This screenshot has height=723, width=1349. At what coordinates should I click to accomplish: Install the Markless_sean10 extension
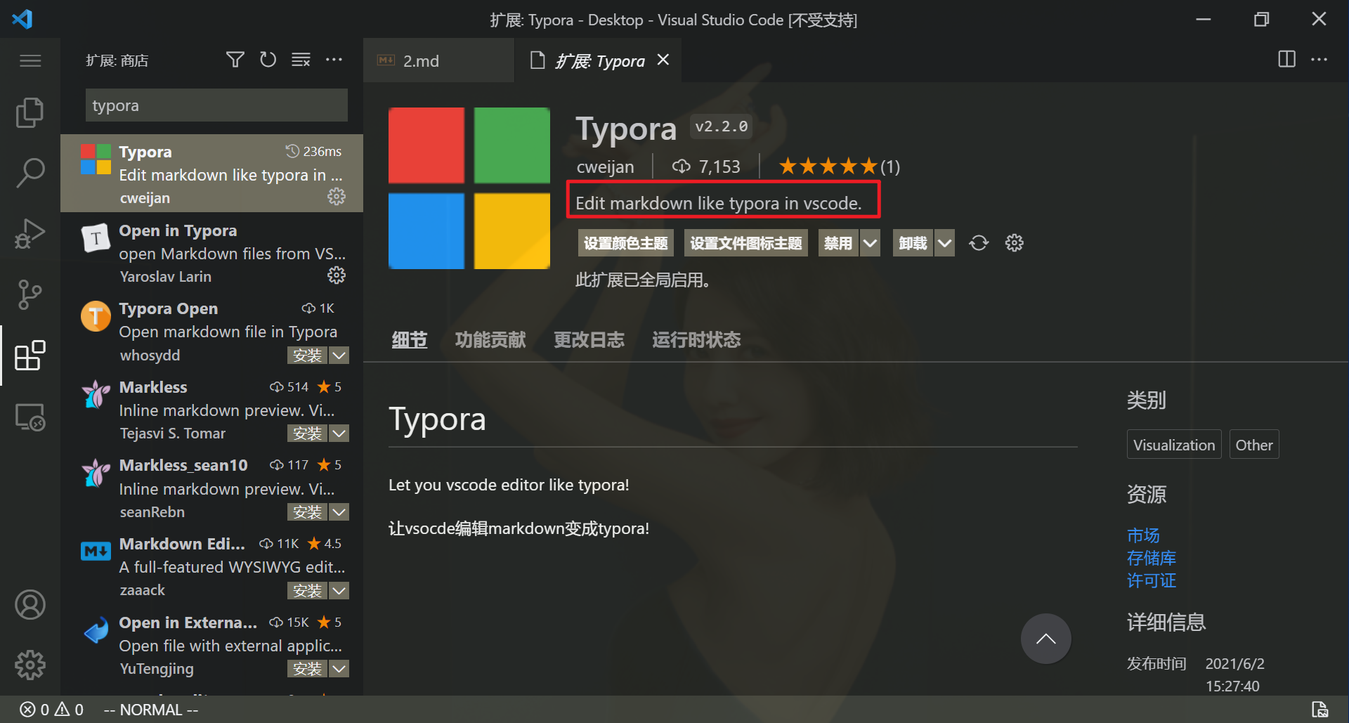click(307, 512)
